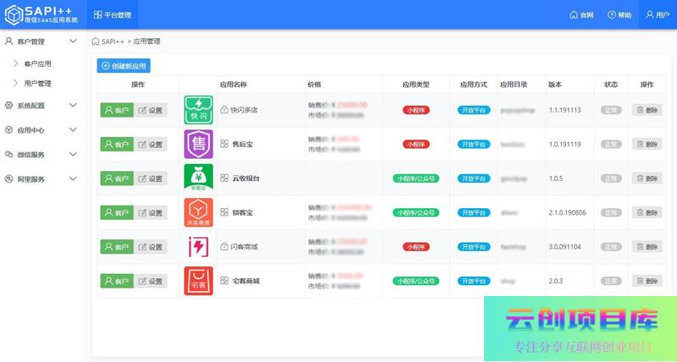Open 客户 for 宅客商城

117,282
